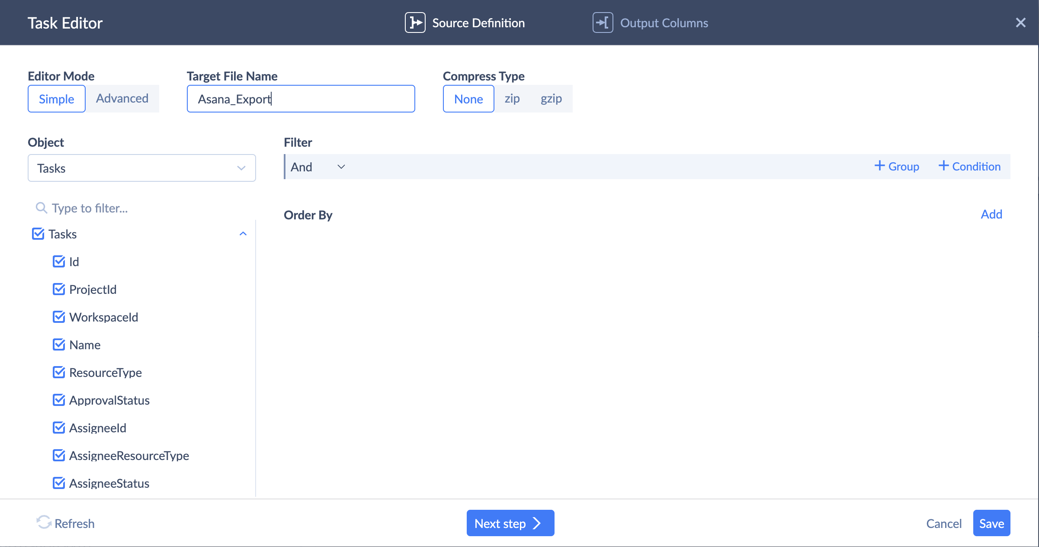The height and width of the screenshot is (547, 1039).
Task: Click the Refresh circular arrows icon
Action: pyautogui.click(x=44, y=522)
